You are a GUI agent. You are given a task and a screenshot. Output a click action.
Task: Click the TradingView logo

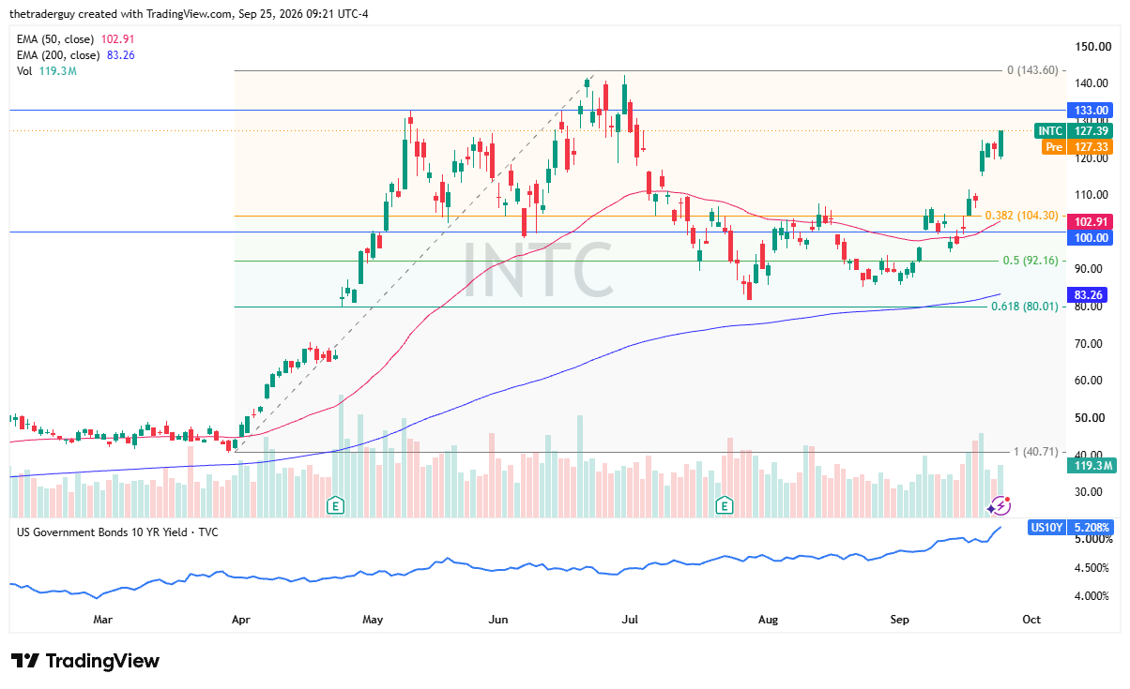84,661
